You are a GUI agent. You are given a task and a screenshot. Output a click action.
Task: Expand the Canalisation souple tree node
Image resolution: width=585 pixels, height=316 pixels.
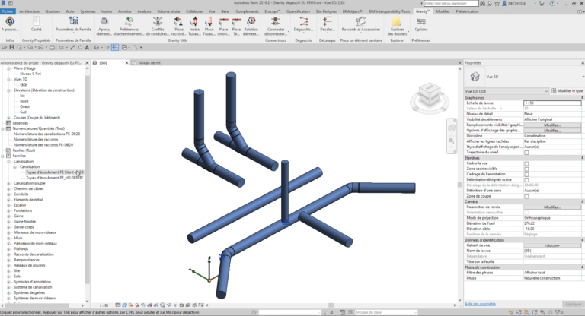[9, 183]
